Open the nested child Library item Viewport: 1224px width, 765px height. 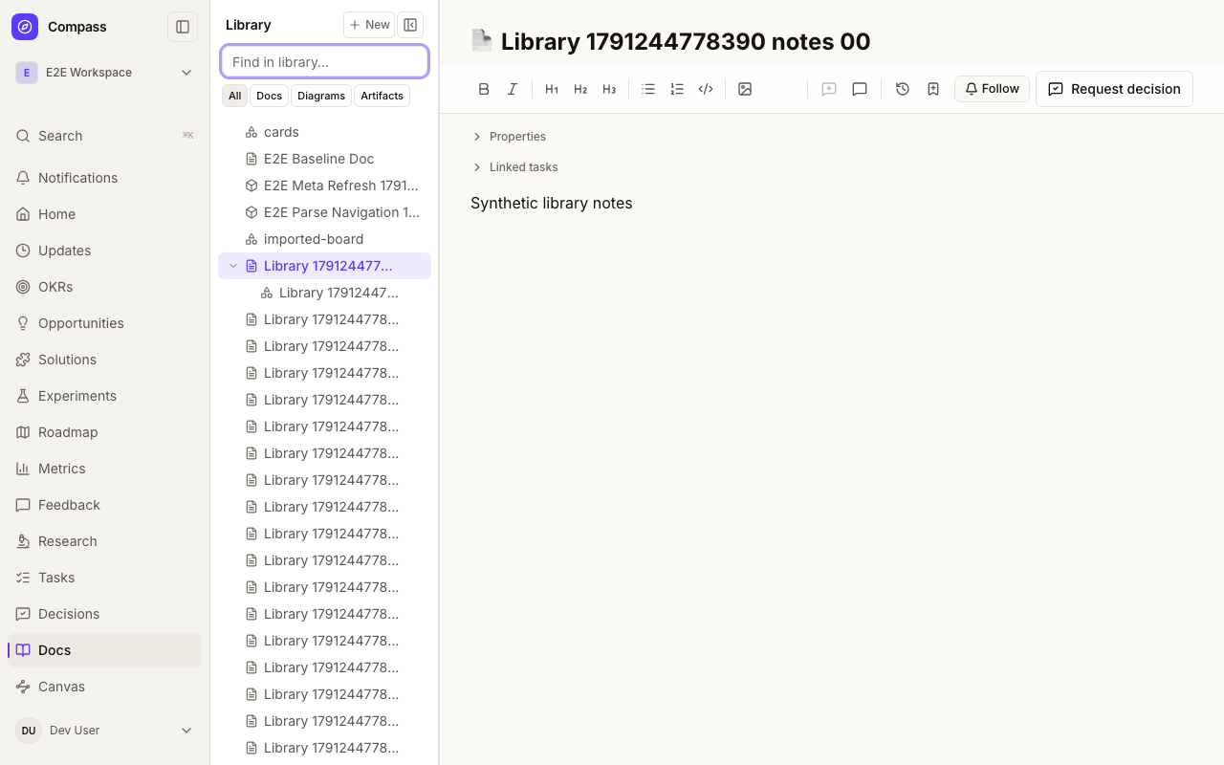pos(325,293)
